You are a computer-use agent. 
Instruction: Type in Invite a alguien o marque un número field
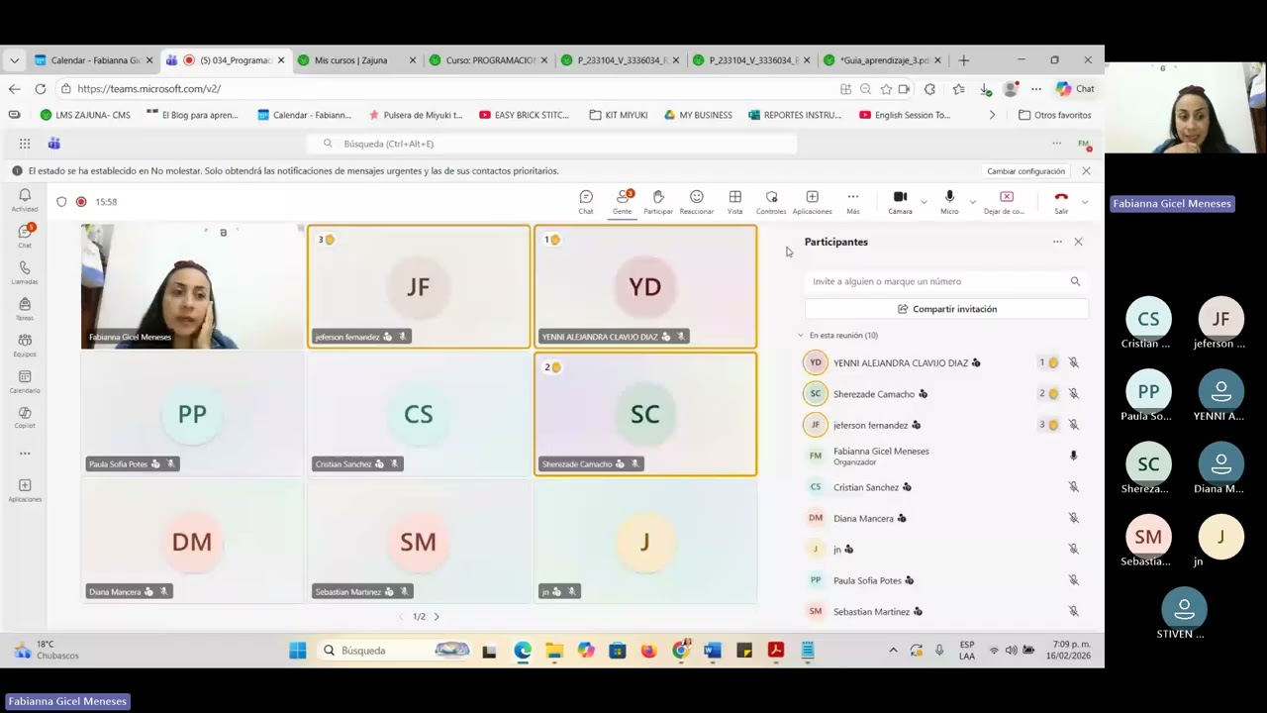946,281
